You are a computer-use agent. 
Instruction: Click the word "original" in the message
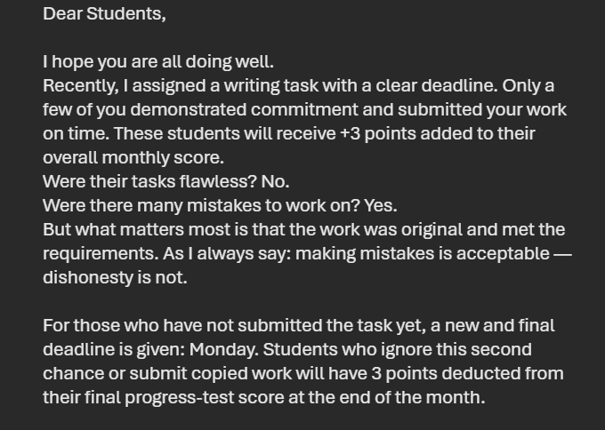pyautogui.click(x=419, y=229)
